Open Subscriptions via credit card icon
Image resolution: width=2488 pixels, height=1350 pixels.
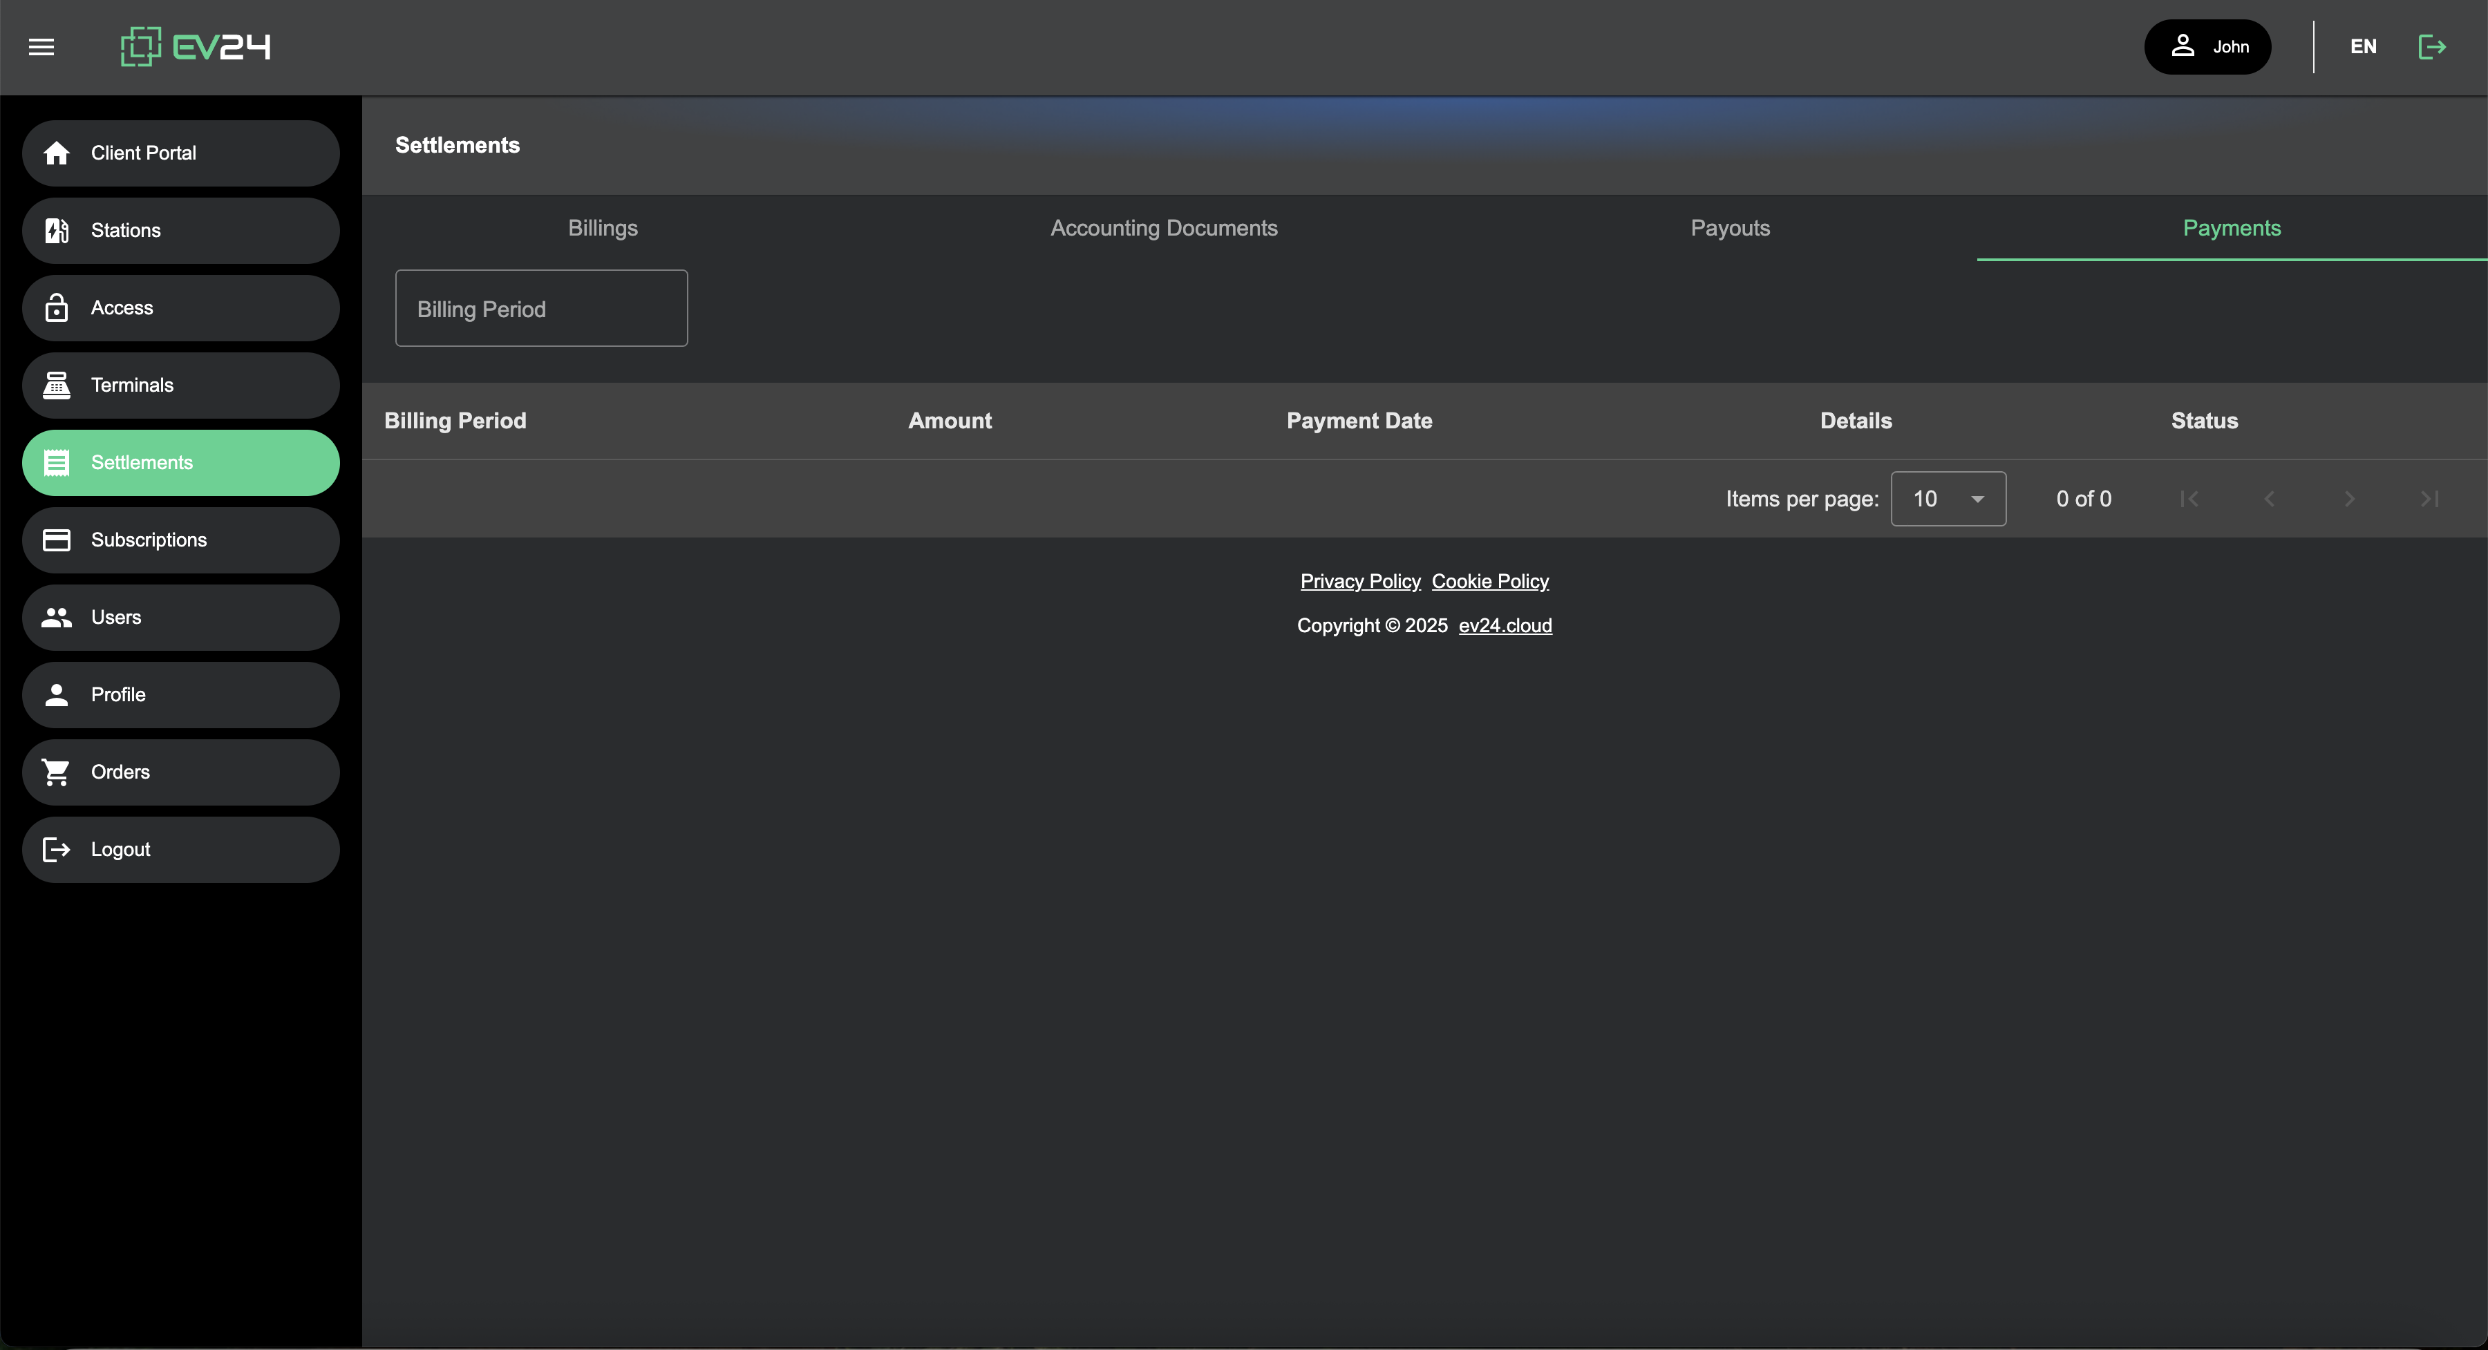[x=57, y=540]
